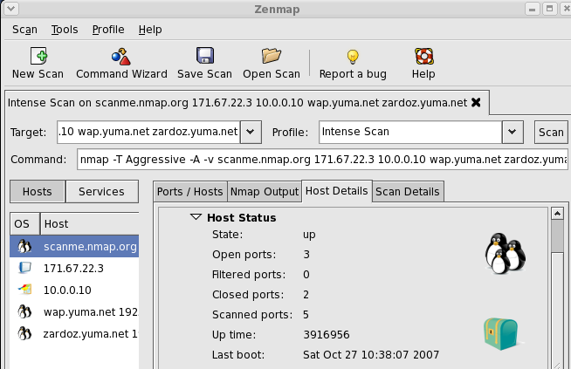
Task: Click the Closed ports value 2
Action: click(x=306, y=294)
